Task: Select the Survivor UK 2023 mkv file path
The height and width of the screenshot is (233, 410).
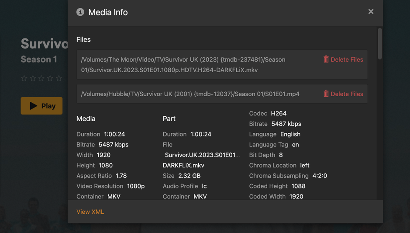Action: pos(183,65)
